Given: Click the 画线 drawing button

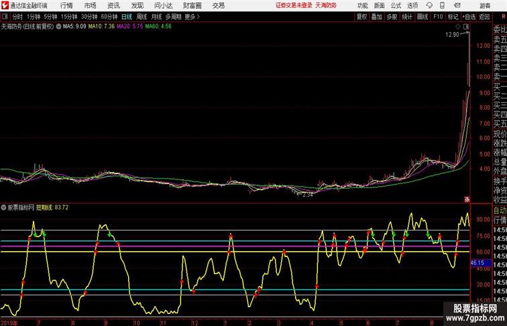Looking at the screenshot, I should coord(422,17).
